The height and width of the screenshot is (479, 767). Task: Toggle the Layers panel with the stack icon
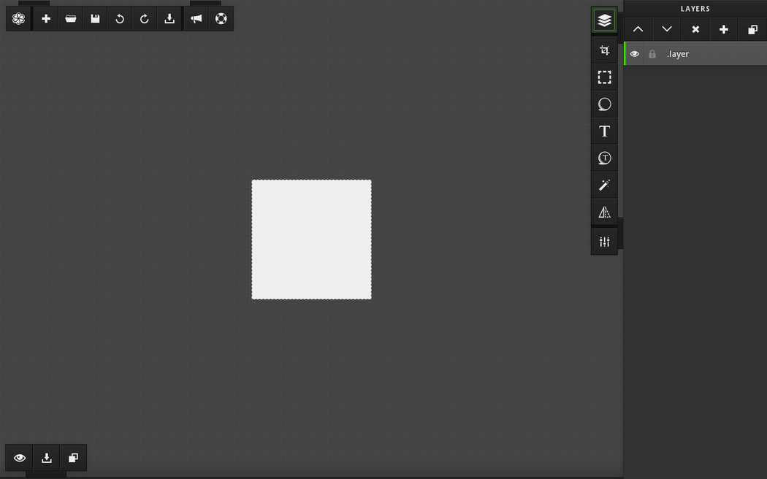[604, 21]
